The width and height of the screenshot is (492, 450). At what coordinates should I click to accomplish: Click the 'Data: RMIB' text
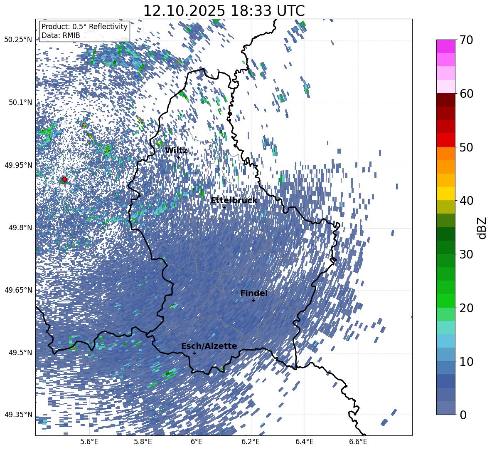(x=61, y=35)
